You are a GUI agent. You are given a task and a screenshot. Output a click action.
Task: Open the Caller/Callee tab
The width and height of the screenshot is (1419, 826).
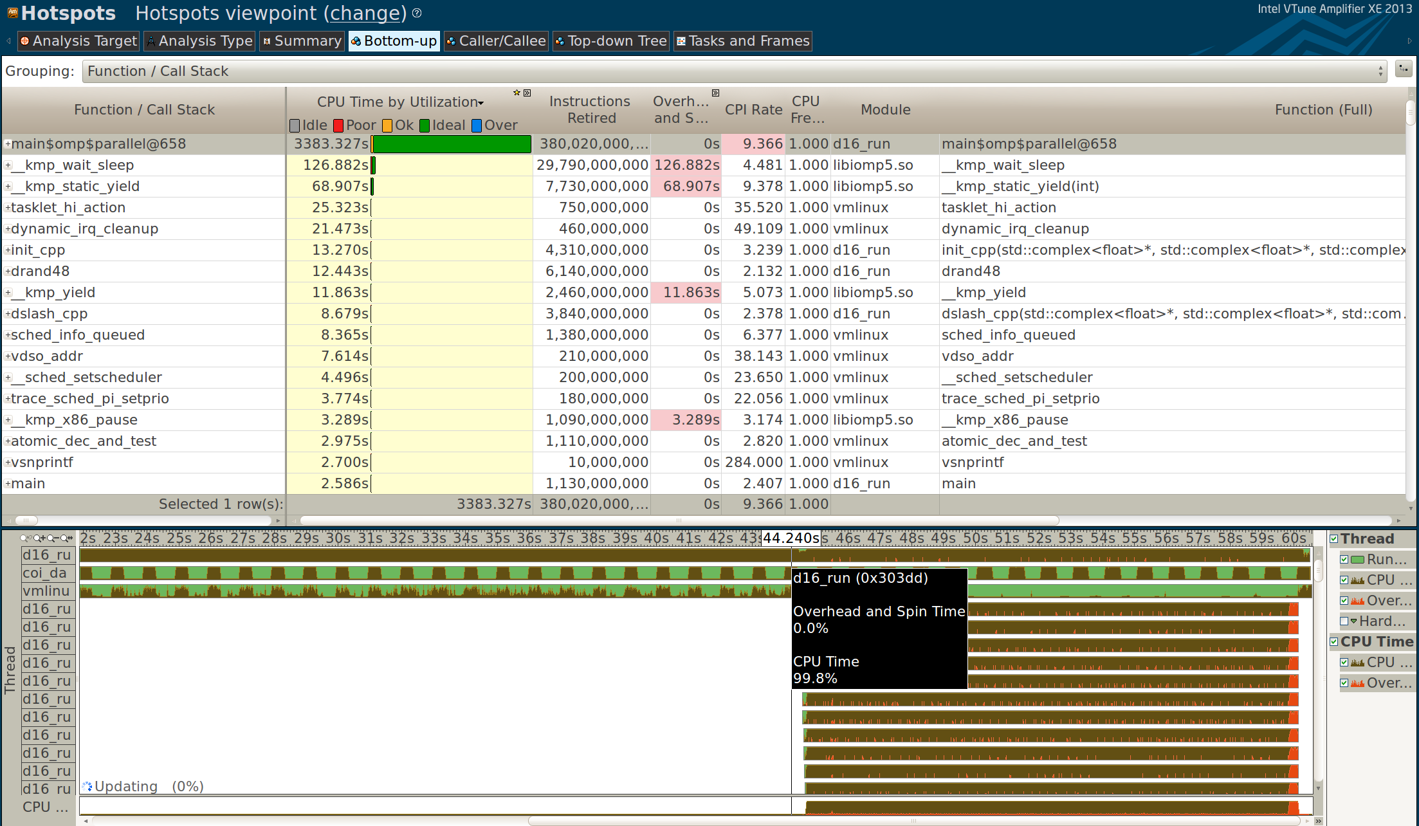click(495, 41)
